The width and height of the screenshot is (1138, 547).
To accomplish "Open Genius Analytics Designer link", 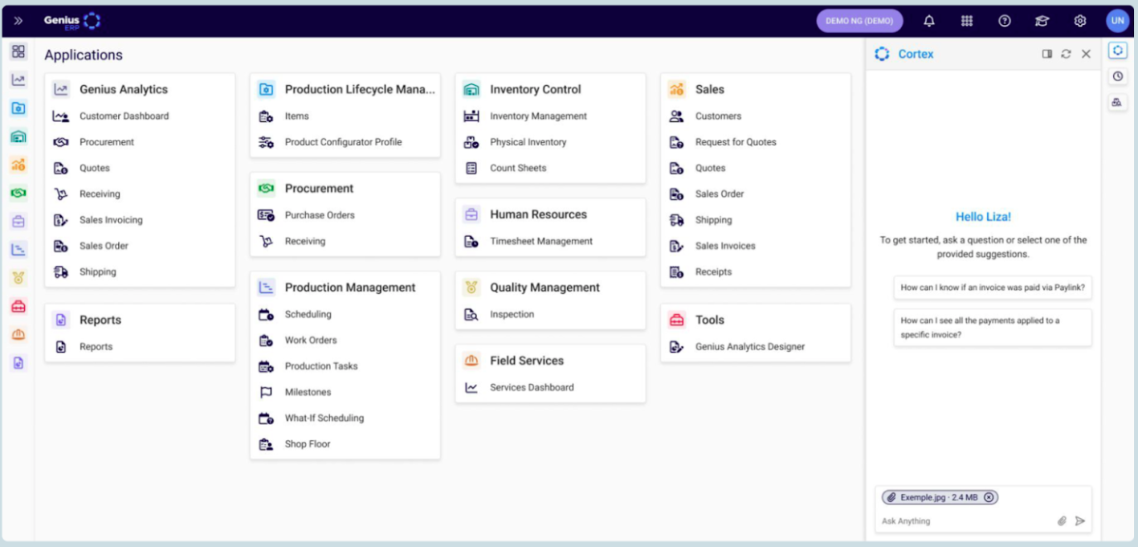I will tap(749, 347).
